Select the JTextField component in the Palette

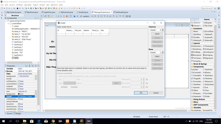tap(208, 70)
